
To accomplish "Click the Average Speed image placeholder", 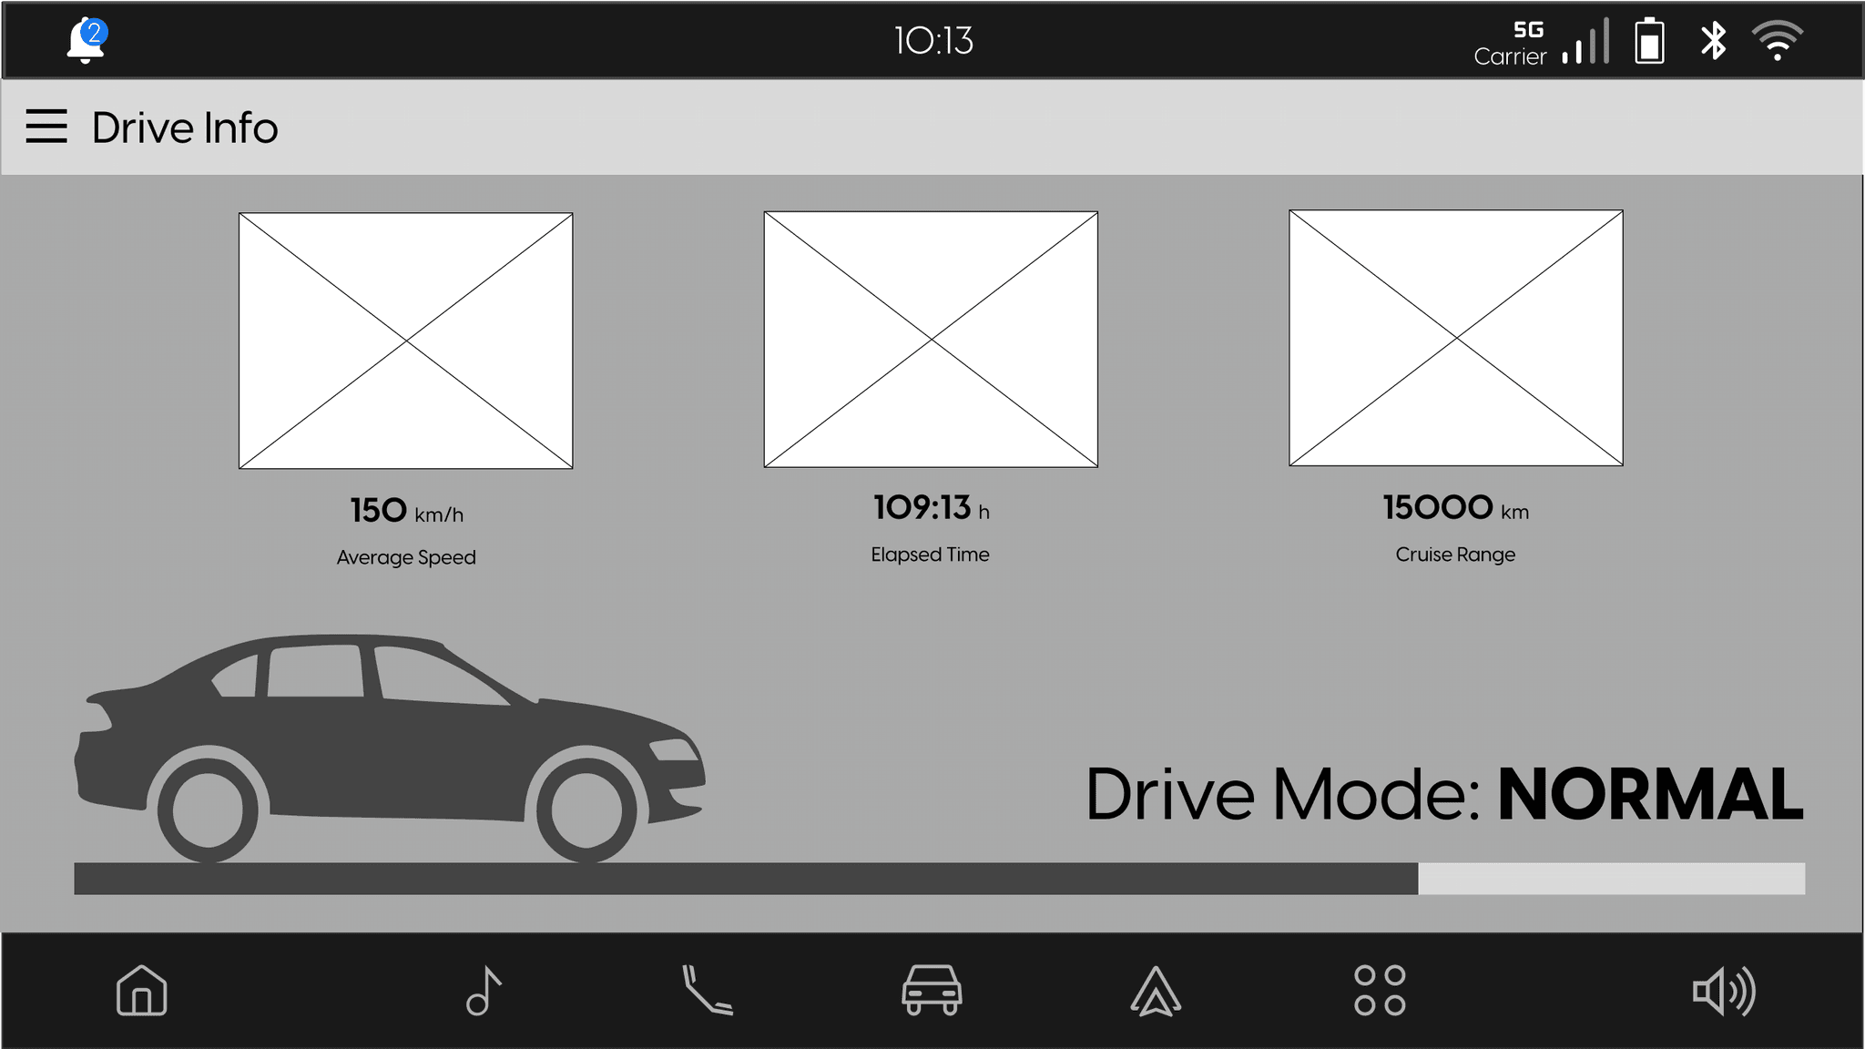I will click(406, 341).
